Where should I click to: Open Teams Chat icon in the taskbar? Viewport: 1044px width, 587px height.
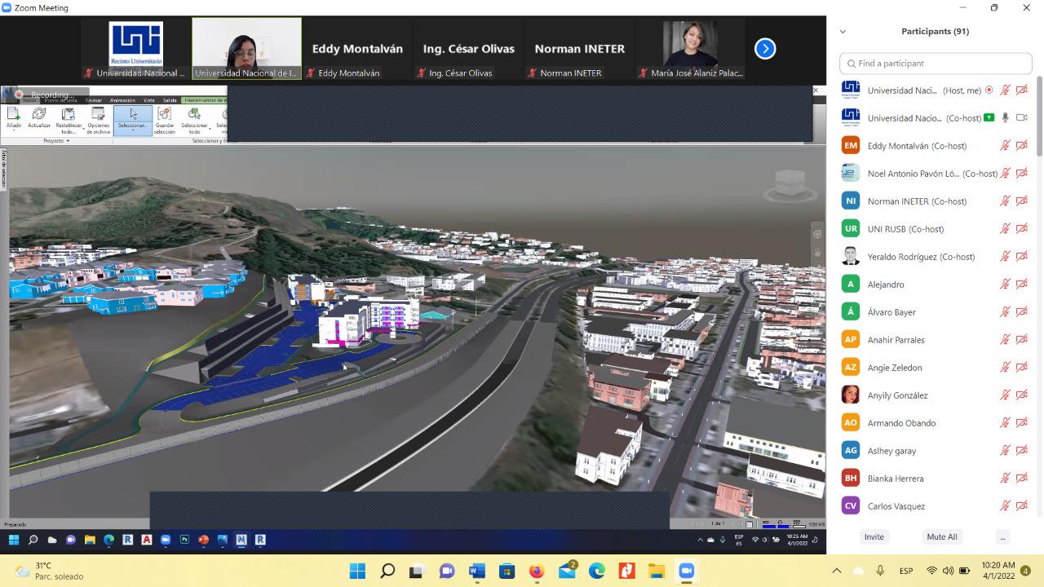click(x=447, y=571)
